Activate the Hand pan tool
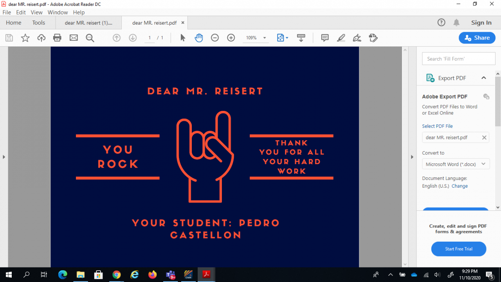The width and height of the screenshot is (501, 282). pyautogui.click(x=199, y=38)
